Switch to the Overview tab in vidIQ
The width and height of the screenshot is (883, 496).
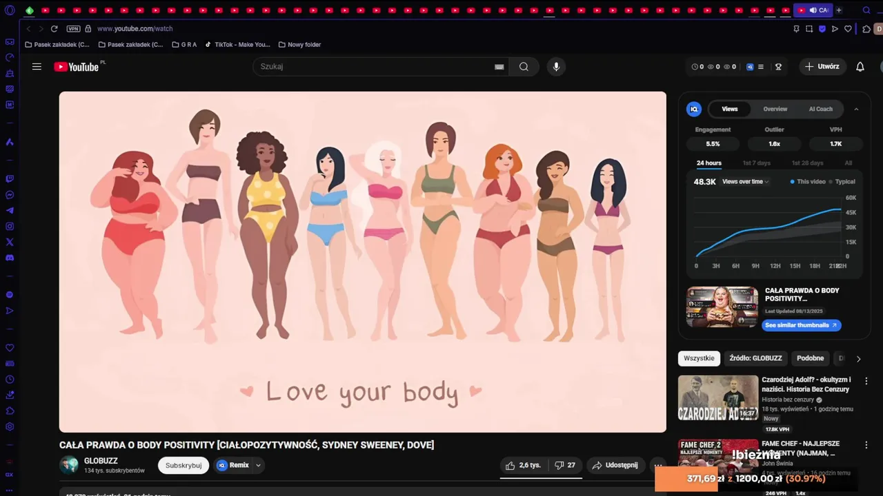(x=775, y=109)
